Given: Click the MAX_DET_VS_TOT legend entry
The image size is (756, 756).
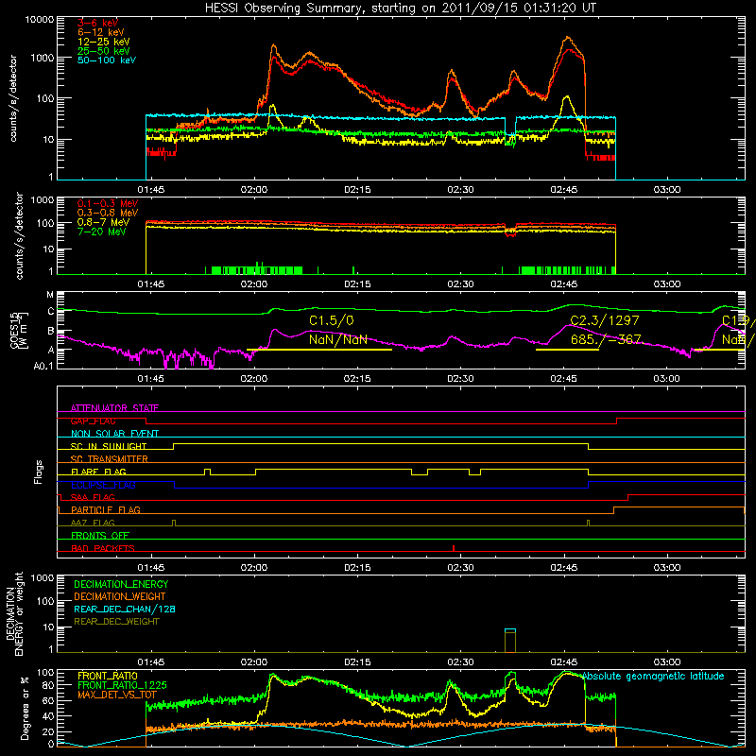Looking at the screenshot, I should [117, 695].
